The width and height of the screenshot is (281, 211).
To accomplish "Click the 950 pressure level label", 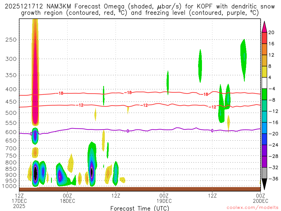I will pos(11,181).
